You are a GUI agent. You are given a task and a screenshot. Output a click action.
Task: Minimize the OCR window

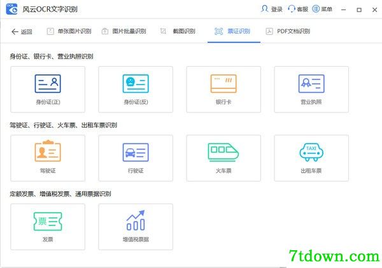pos(344,10)
